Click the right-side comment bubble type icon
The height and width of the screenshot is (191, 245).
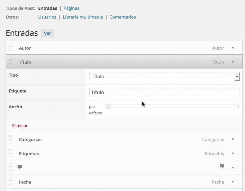(x=222, y=166)
